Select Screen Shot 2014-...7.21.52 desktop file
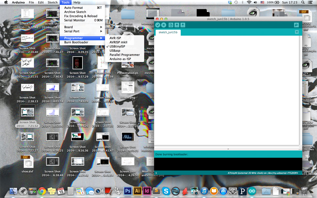 click(x=27, y=116)
